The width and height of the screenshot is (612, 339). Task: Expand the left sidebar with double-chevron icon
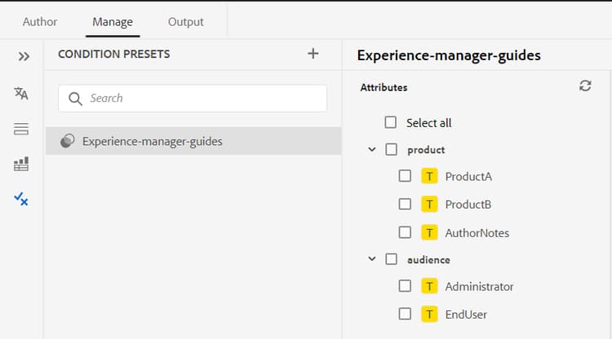pyautogui.click(x=24, y=56)
